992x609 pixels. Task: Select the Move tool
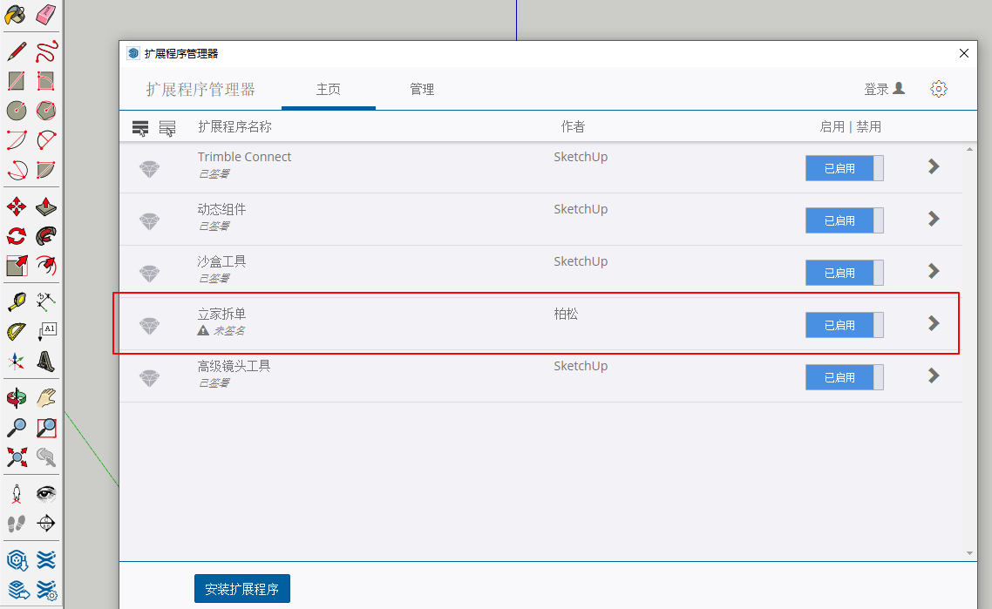point(17,206)
